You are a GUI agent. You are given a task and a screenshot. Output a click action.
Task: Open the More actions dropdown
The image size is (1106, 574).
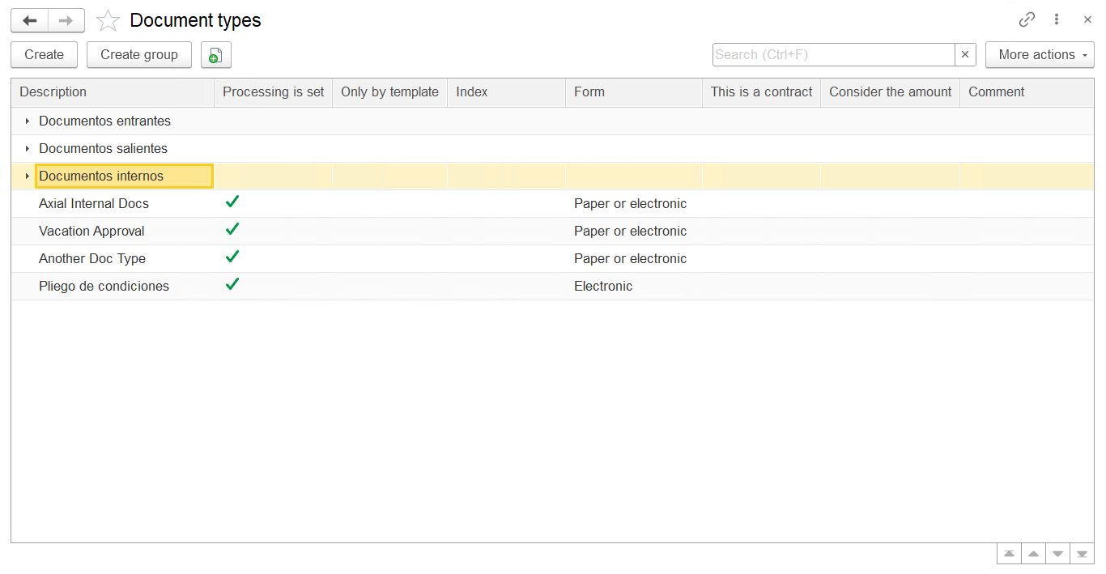(x=1040, y=55)
